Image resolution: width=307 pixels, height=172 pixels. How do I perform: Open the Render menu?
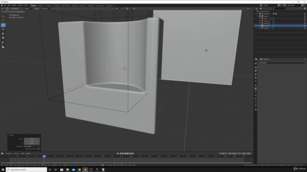coord(14,5)
